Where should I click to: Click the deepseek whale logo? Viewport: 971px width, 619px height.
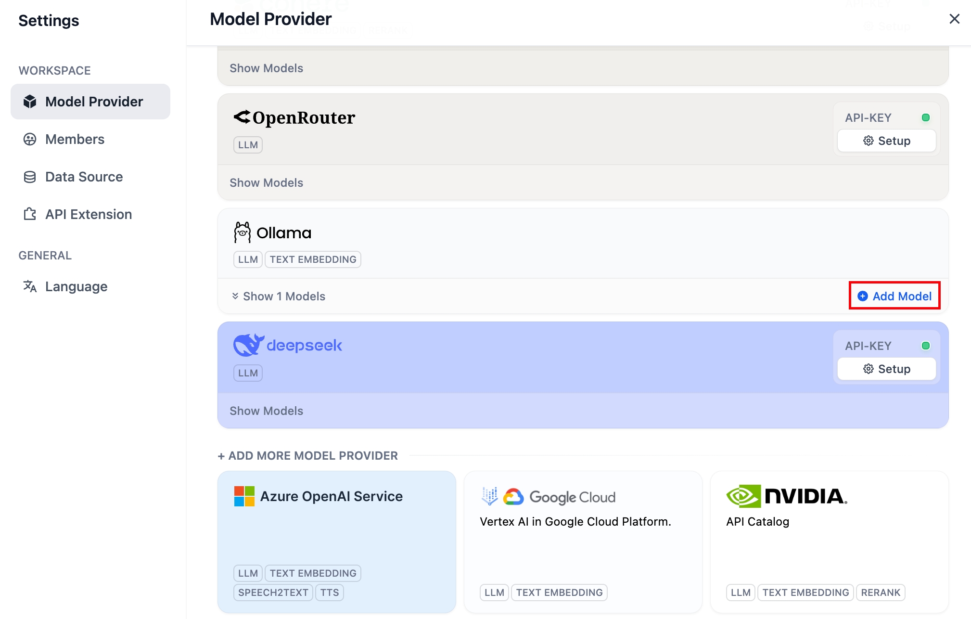click(x=248, y=345)
